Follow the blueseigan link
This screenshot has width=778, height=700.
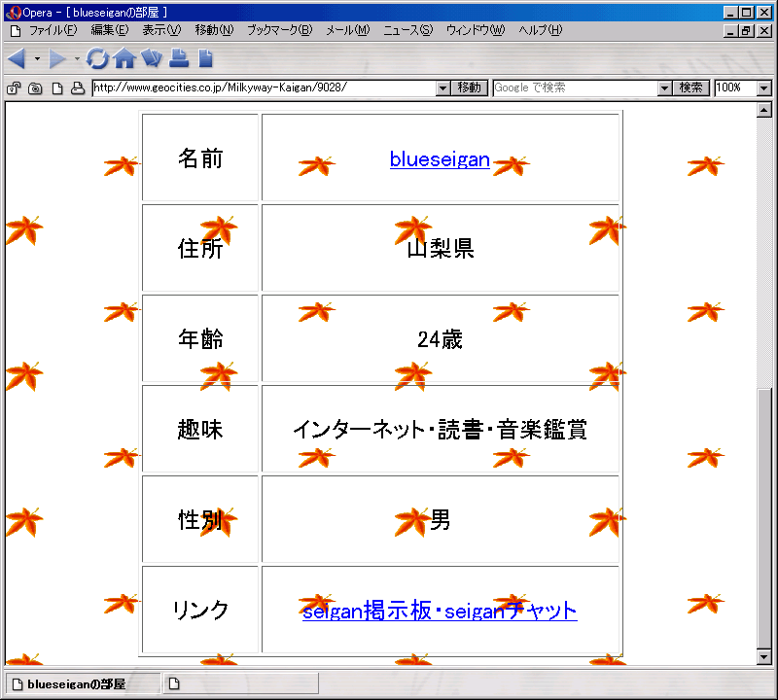point(440,159)
